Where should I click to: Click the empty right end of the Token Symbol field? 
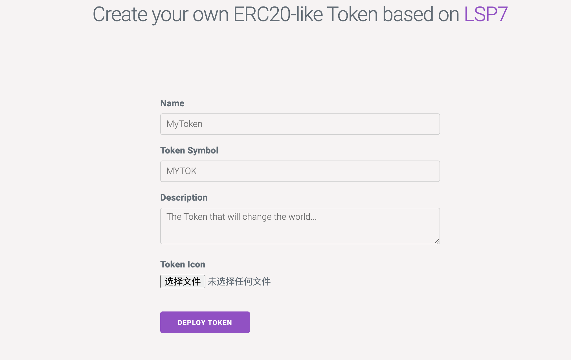409,171
